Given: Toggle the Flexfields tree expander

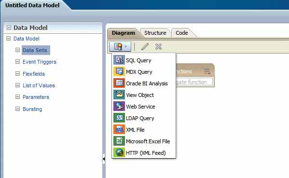Looking at the screenshot, I should 17,74.
